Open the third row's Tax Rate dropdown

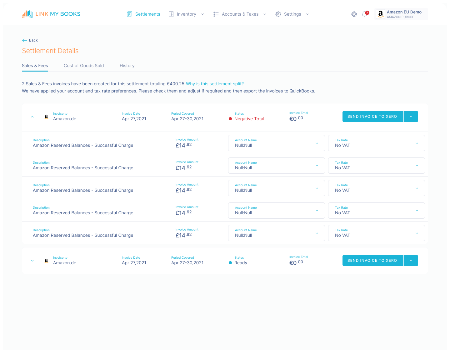click(377, 188)
